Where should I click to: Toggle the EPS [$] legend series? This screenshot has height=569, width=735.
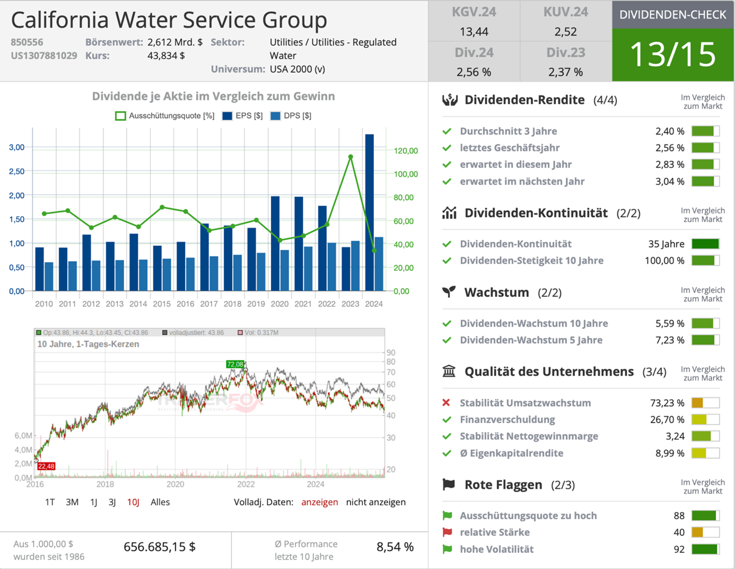click(x=242, y=116)
